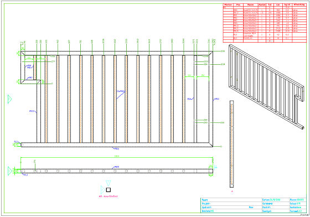Select the narrow vertical side view of the baluster
Image resolution: width=310 pixels, height=217 pixels.
(x=231, y=144)
